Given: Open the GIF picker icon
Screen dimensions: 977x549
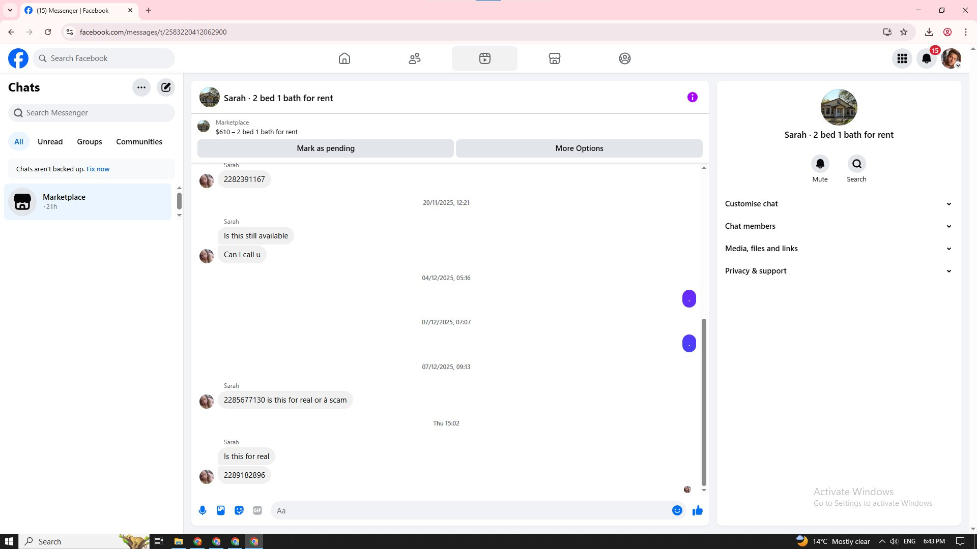Looking at the screenshot, I should pyautogui.click(x=257, y=510).
